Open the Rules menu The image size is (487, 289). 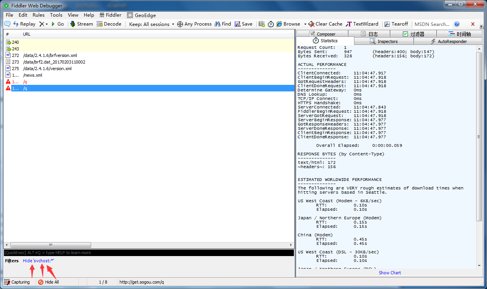38,15
